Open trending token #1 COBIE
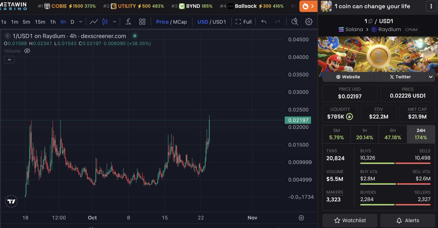Screen dimensions: 438x228 pos(67,6)
